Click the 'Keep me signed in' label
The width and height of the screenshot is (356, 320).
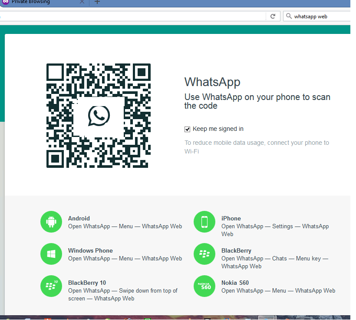coord(218,129)
